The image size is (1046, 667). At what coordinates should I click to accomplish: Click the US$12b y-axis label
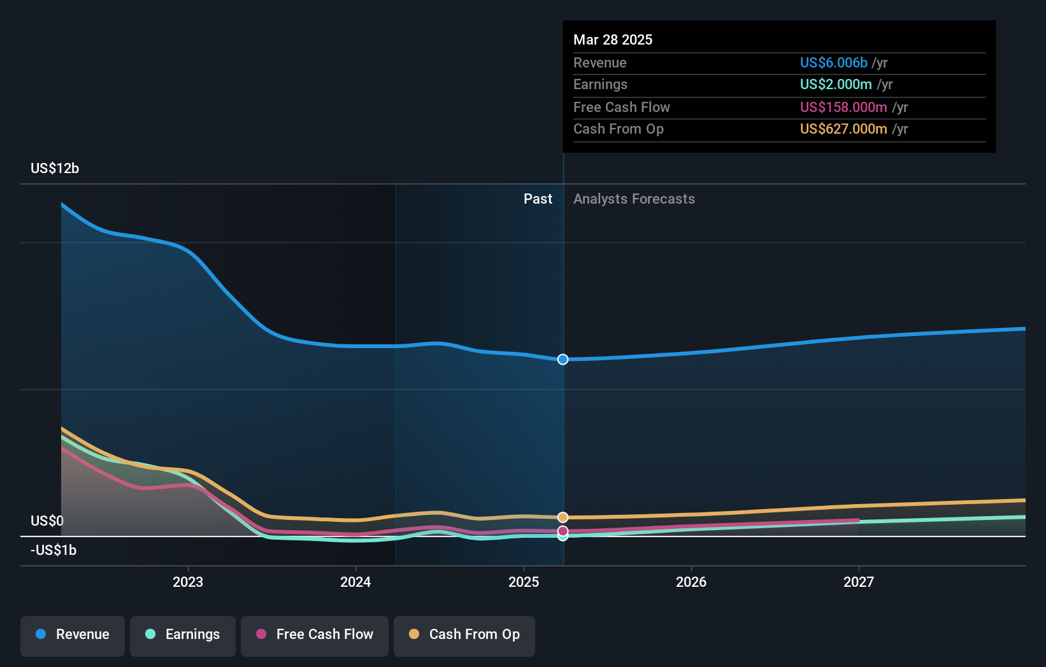(x=55, y=168)
